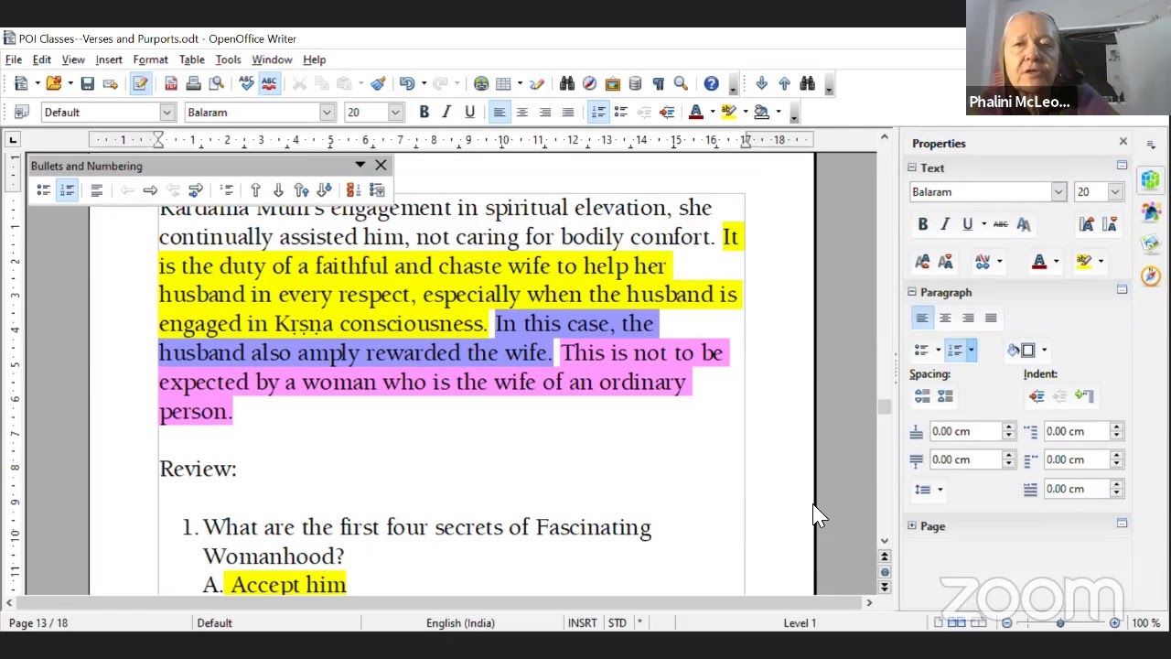This screenshot has width=1171, height=659.
Task: Increase paragraph spacing in sidebar
Action: point(922,396)
